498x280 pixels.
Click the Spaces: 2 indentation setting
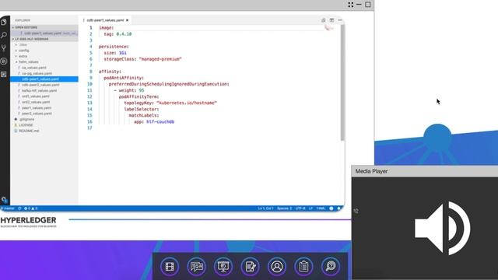point(284,208)
